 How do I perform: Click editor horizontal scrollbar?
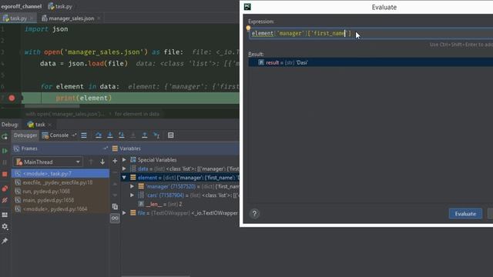52,106
